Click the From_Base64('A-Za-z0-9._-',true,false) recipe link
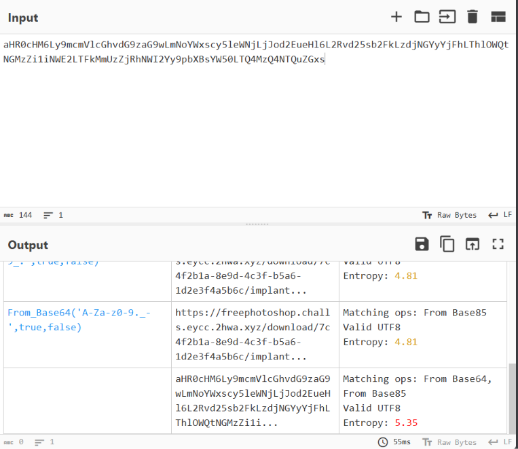 tap(79, 320)
